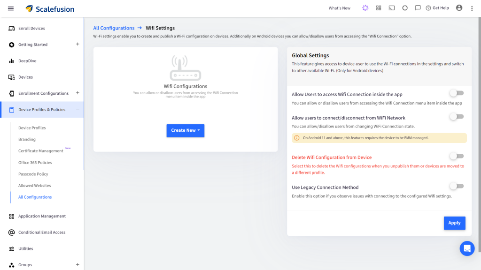Toggle Allow users to connect/disconnect WiFi Network
Image resolution: width=481 pixels, height=270 pixels.
456,117
